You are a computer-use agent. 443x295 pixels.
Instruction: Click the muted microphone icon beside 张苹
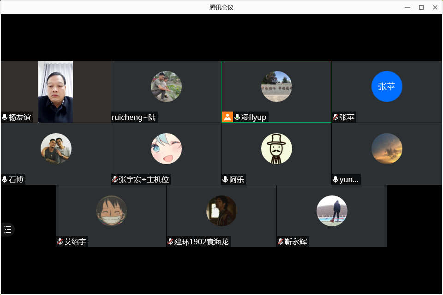[335, 117]
